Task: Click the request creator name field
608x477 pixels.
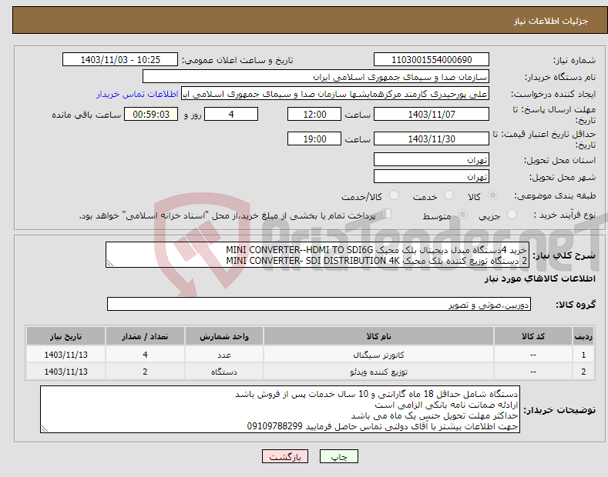Action: (335, 94)
